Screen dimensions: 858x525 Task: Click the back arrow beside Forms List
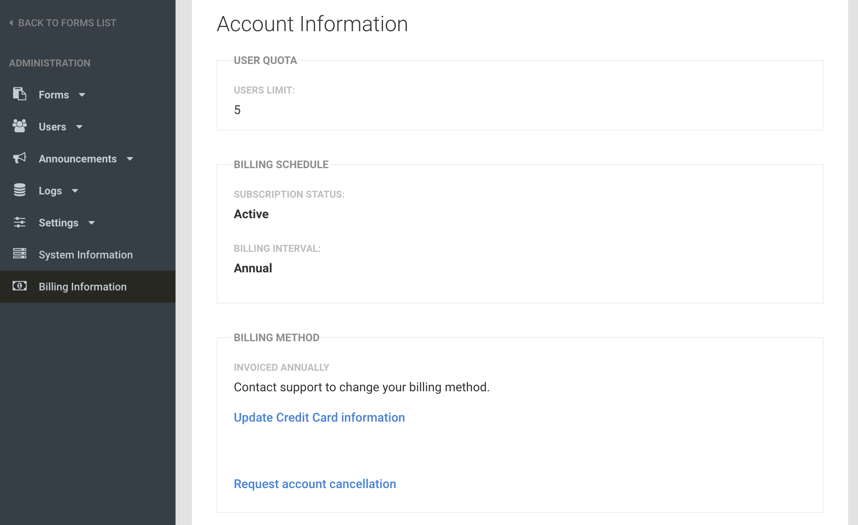(11, 23)
